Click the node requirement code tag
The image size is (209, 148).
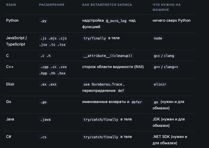pyautogui.click(x=158, y=38)
